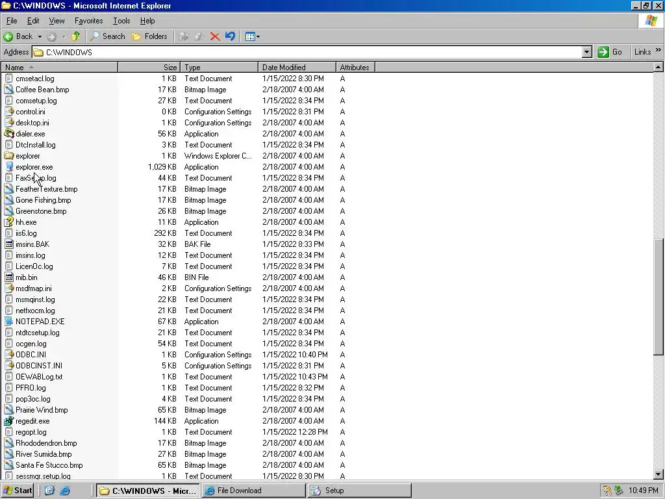Image resolution: width=665 pixels, height=499 pixels.
Task: Sort by the Attributes column header
Action: pos(355,68)
